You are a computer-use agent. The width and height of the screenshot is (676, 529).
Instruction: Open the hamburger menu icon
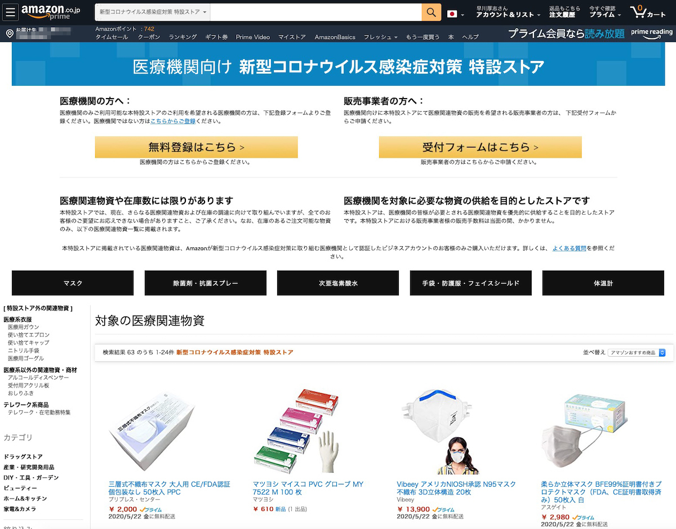click(11, 12)
